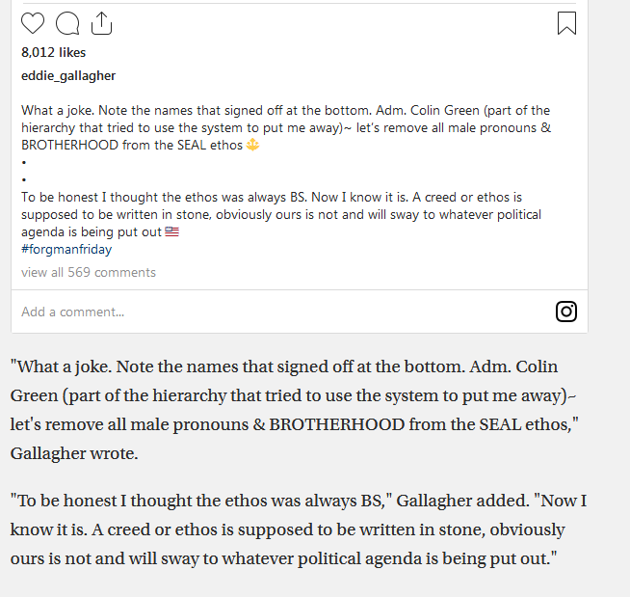
Task: Click the word BROTHERHOOD in the Instagram caption
Action: coord(69,146)
